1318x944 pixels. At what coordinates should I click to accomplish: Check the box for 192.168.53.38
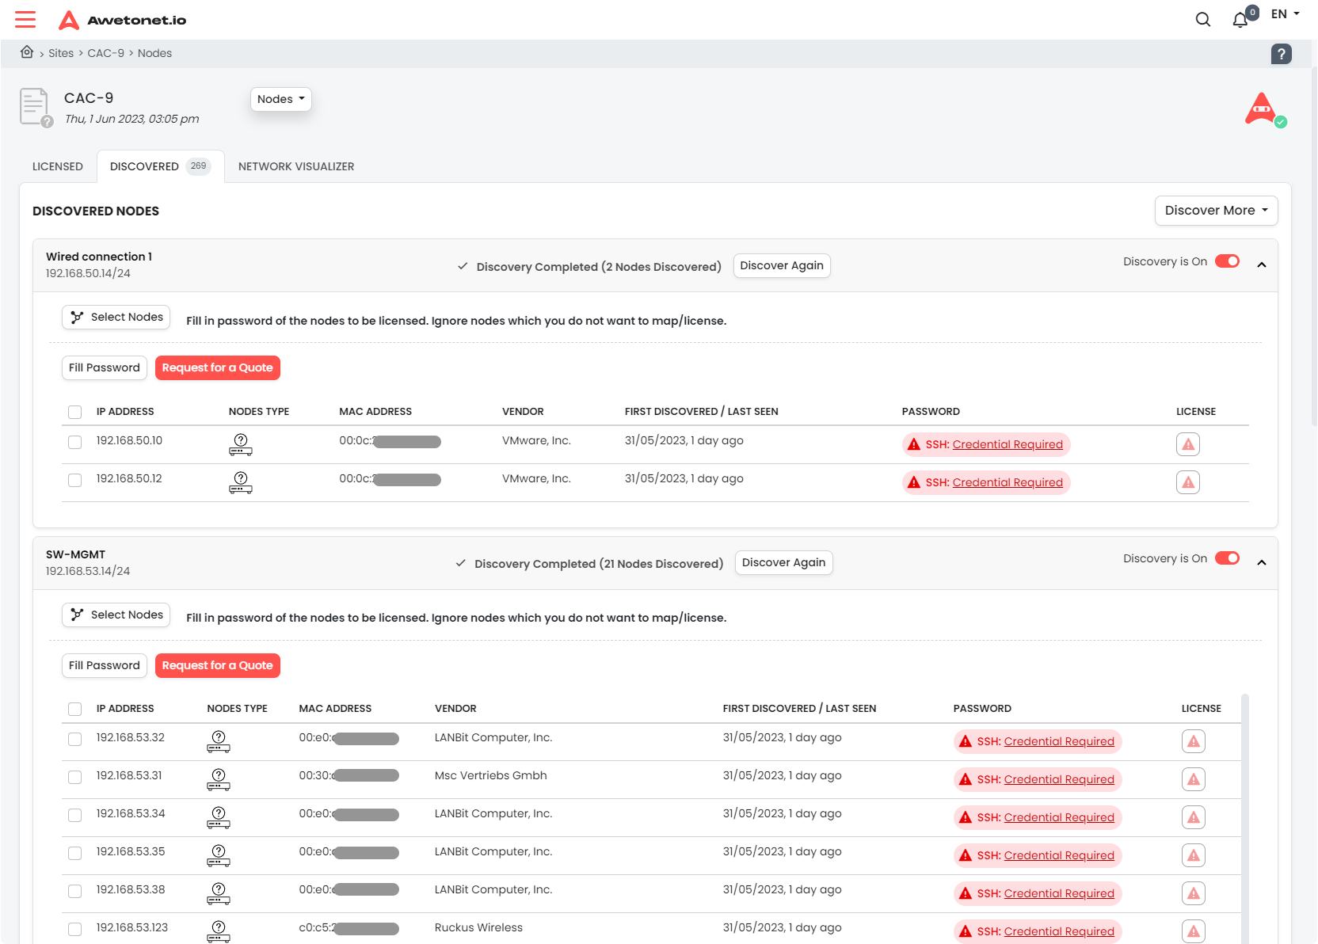point(75,891)
